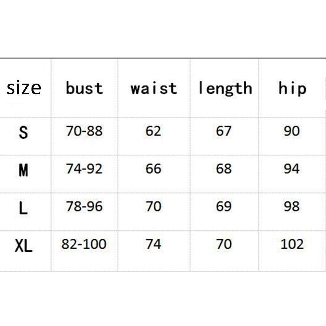
Task: Select the L size row label
Action: [23, 207]
